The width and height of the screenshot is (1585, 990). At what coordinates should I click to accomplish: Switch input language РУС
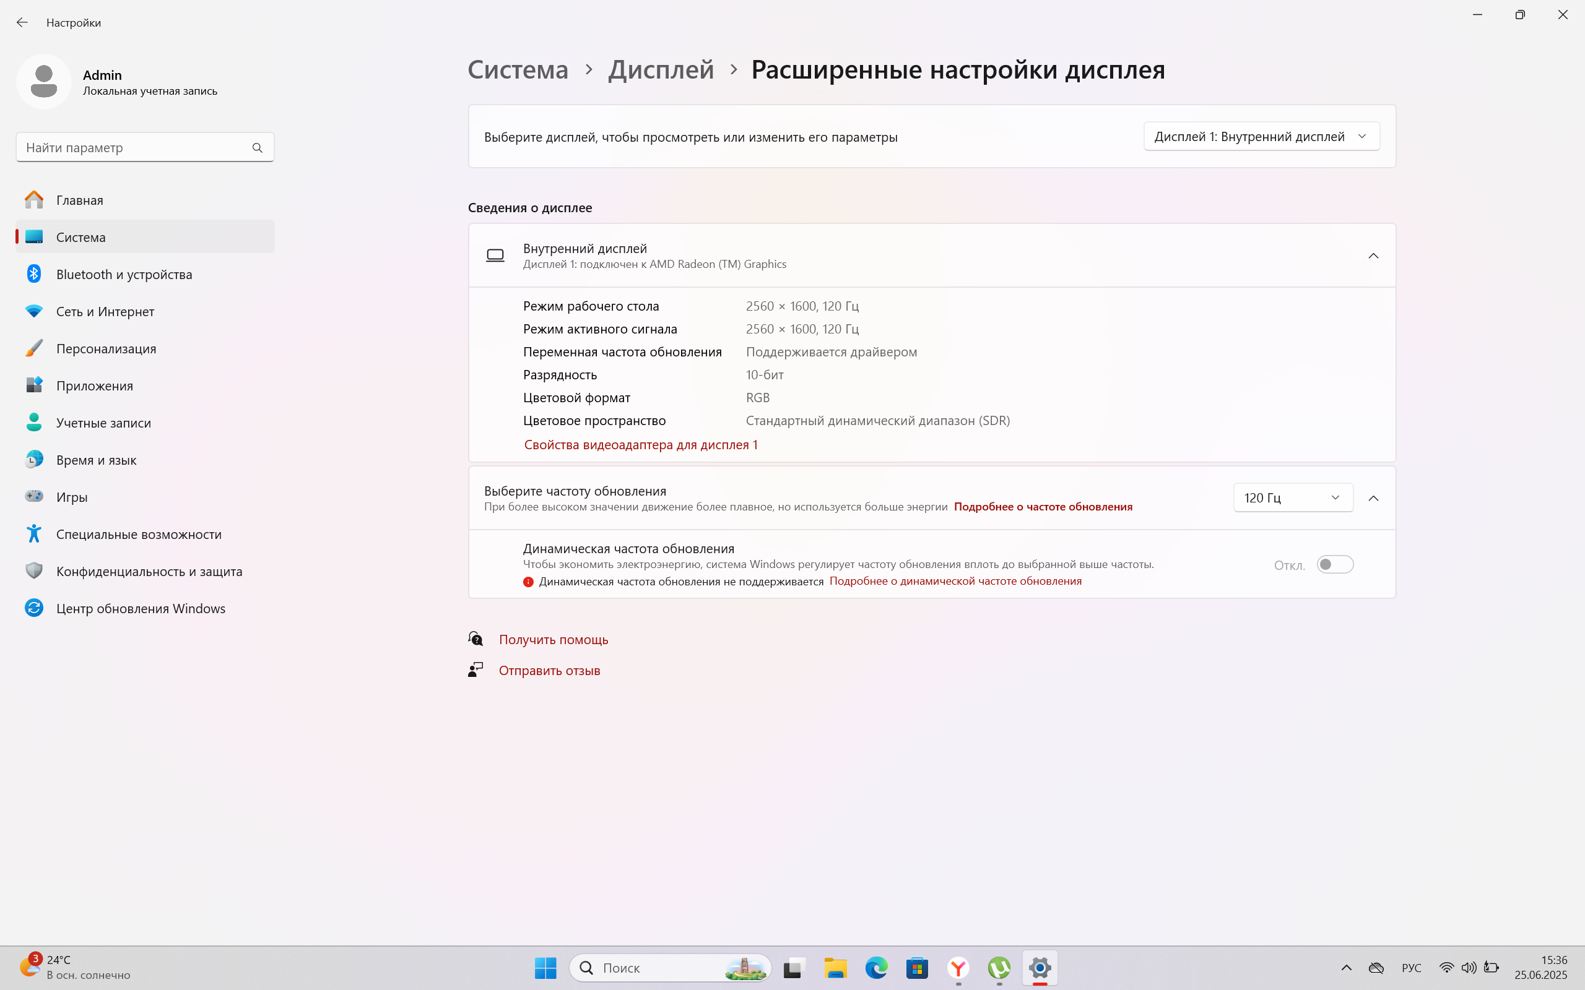pyautogui.click(x=1412, y=968)
